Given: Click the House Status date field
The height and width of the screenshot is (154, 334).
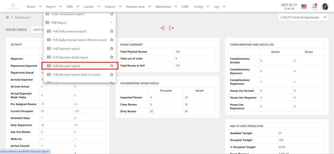Looking at the screenshot, I should click(x=37, y=30).
